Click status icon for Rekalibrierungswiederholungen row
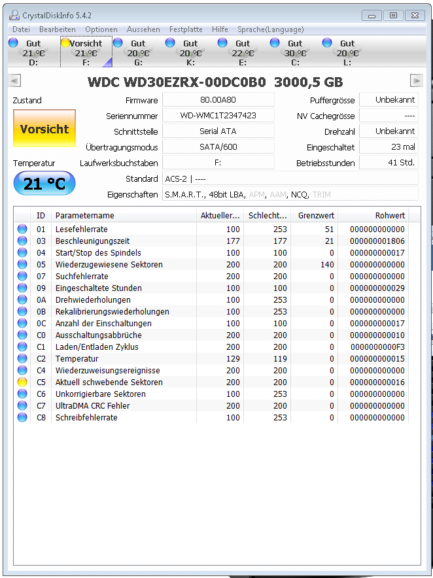 pyautogui.click(x=22, y=311)
